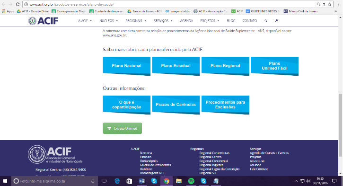Click the page vertical scrollbar thumb
The width and height of the screenshot is (343, 186).
click(x=340, y=125)
